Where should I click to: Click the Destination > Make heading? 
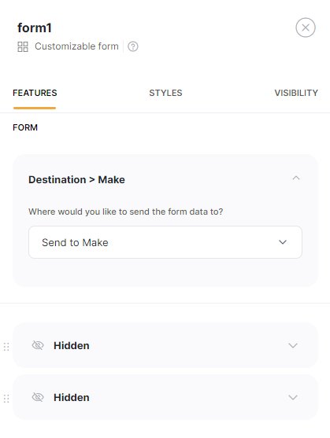pos(76,179)
